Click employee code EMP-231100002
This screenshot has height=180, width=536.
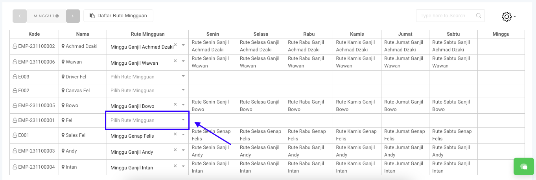click(x=36, y=46)
